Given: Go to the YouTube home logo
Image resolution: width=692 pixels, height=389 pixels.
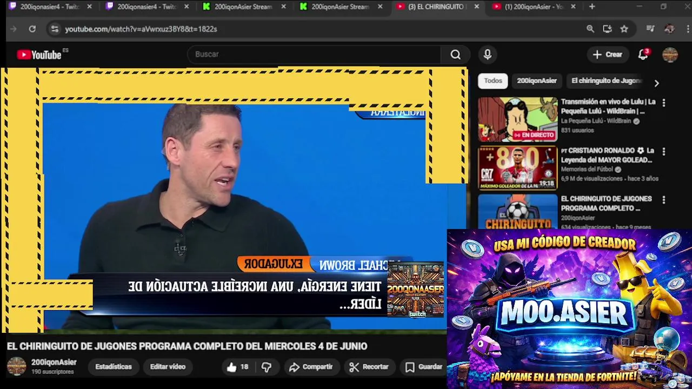Looking at the screenshot, I should [x=39, y=55].
